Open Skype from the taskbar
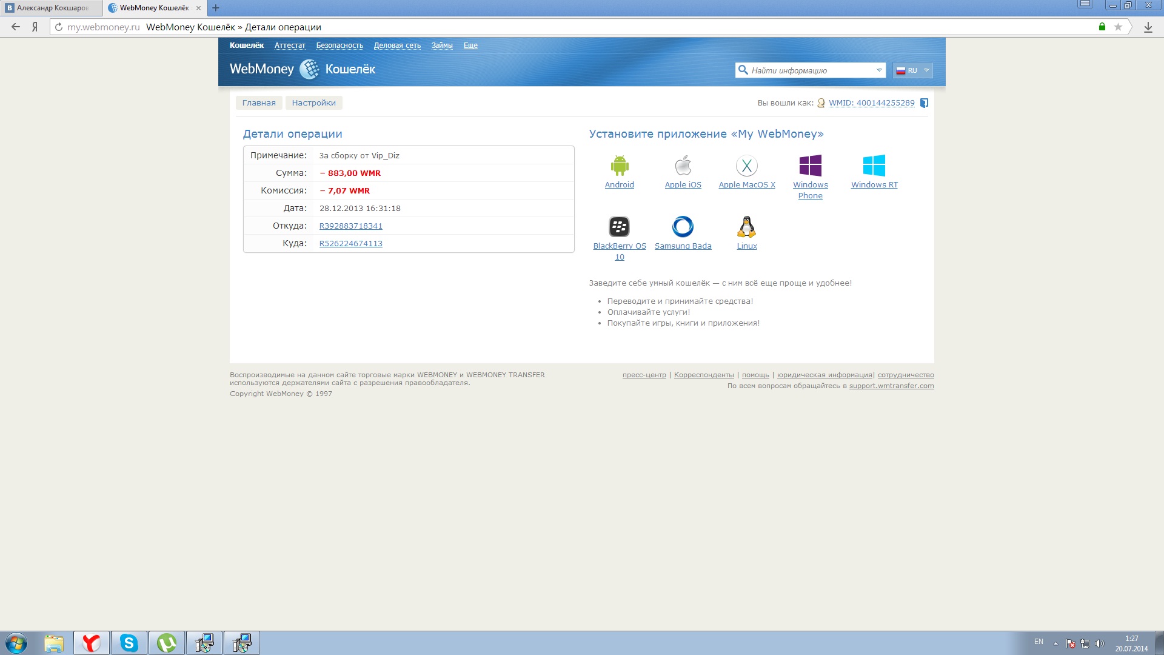 tap(129, 643)
